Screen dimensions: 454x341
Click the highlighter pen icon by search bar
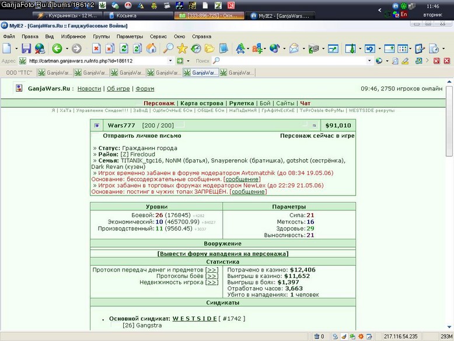pos(405,61)
